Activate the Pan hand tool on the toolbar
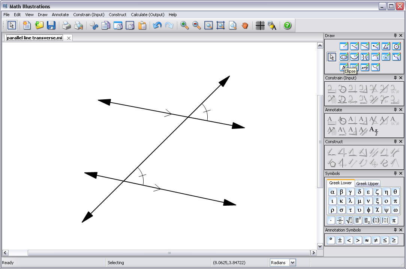The width and height of the screenshot is (406, 269). click(245, 25)
